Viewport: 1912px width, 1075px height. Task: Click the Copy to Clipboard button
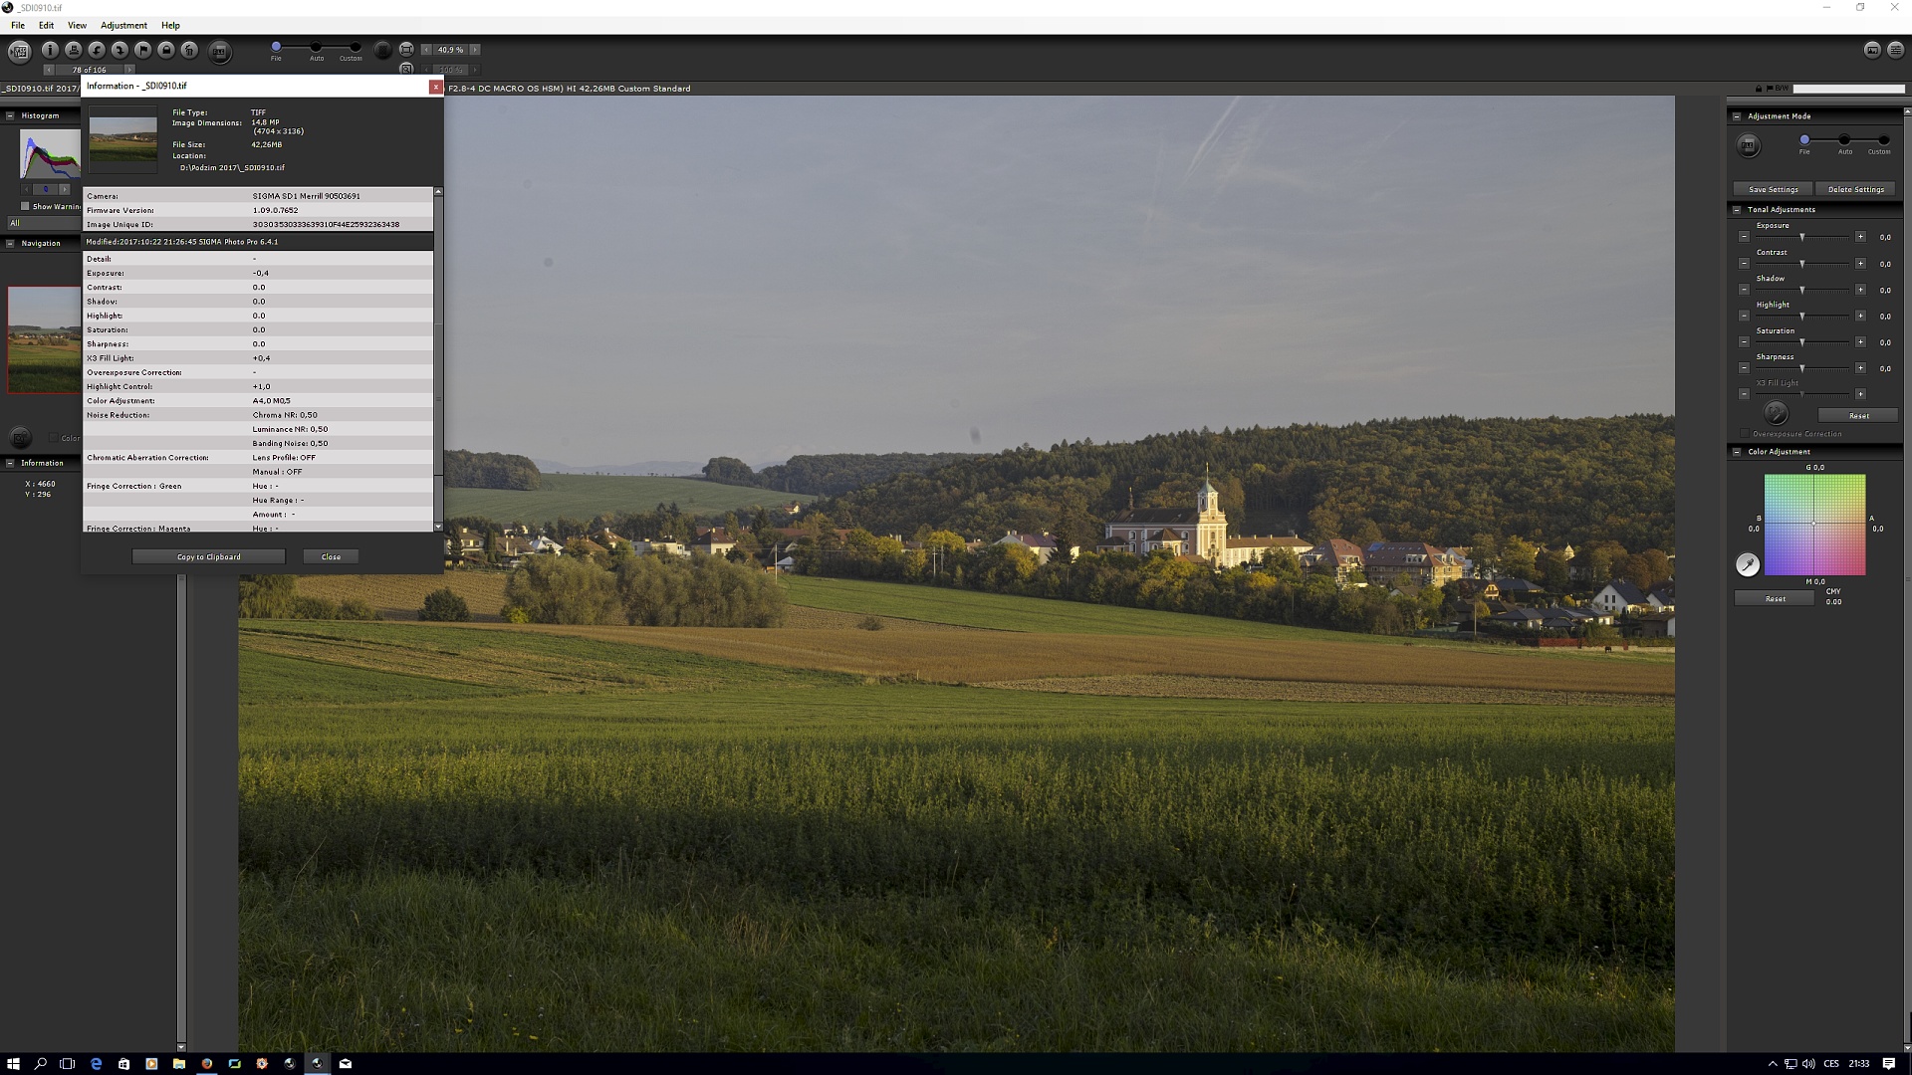(x=208, y=556)
